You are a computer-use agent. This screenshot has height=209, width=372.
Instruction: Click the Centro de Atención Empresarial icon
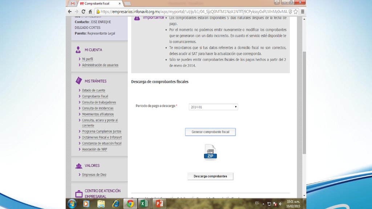pos(79,194)
